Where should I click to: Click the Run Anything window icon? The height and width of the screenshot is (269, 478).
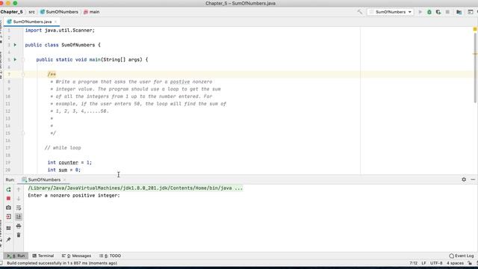point(471,12)
